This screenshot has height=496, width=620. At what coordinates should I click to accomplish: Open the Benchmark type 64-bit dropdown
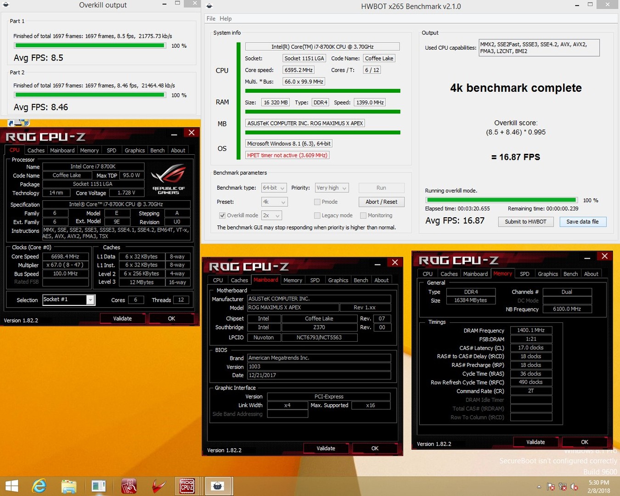(274, 188)
